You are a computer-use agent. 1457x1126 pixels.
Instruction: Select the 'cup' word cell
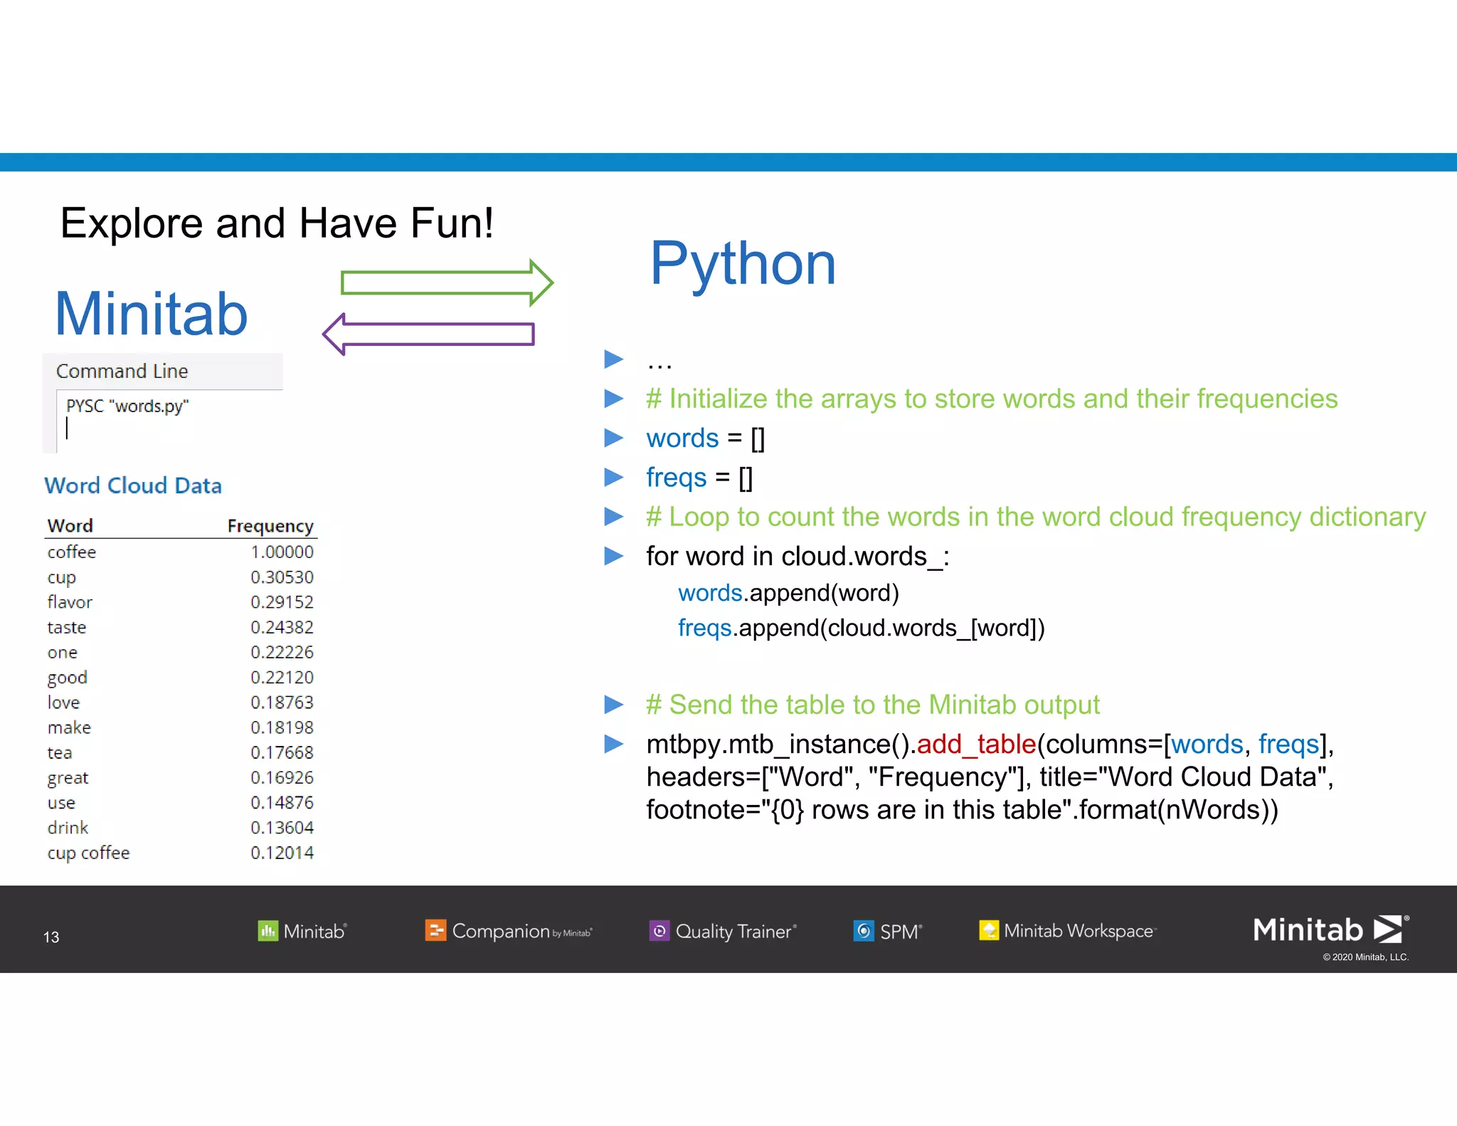coord(61,577)
